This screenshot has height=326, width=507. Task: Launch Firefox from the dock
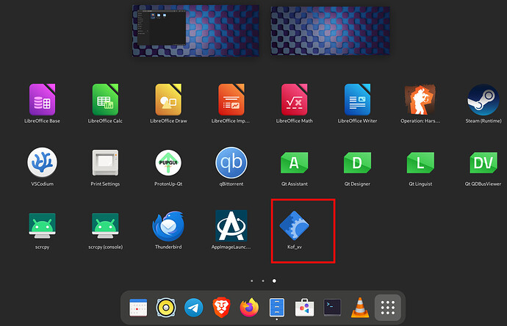point(249,307)
